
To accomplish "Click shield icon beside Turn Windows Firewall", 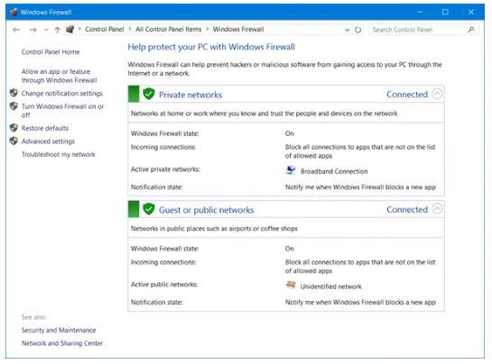I will [14, 106].
